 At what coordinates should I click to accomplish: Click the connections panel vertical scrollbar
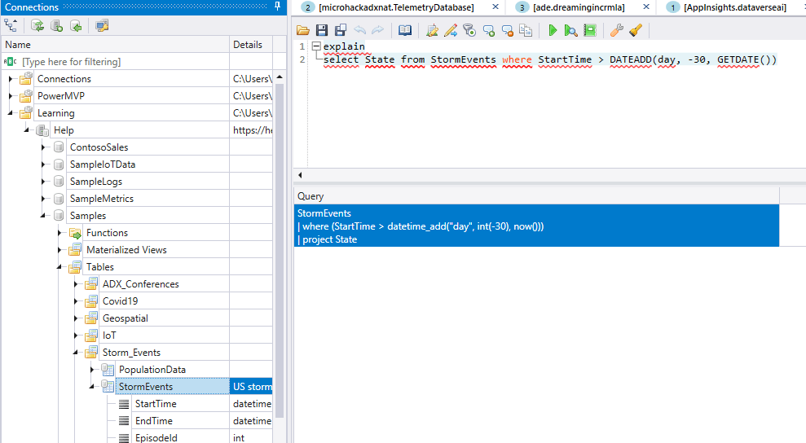click(x=279, y=244)
